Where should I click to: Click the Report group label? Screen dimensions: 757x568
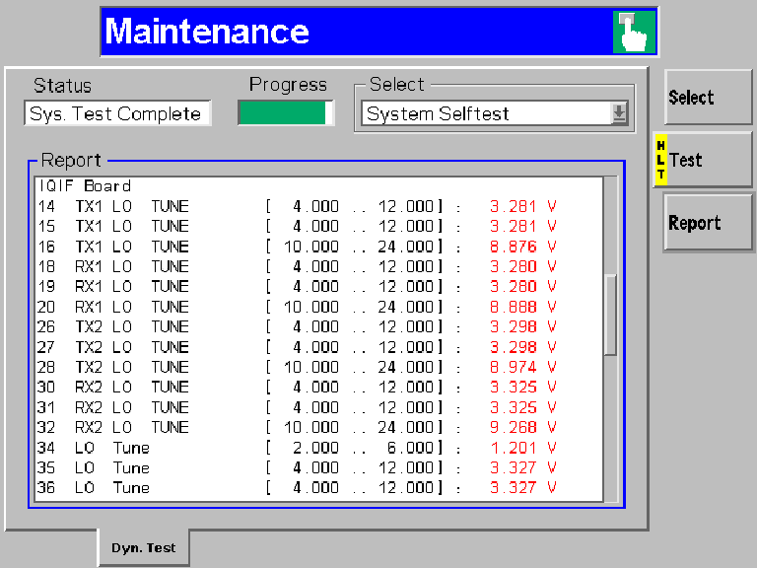[71, 160]
